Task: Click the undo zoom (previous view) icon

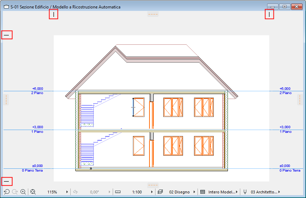Action: point(7,192)
